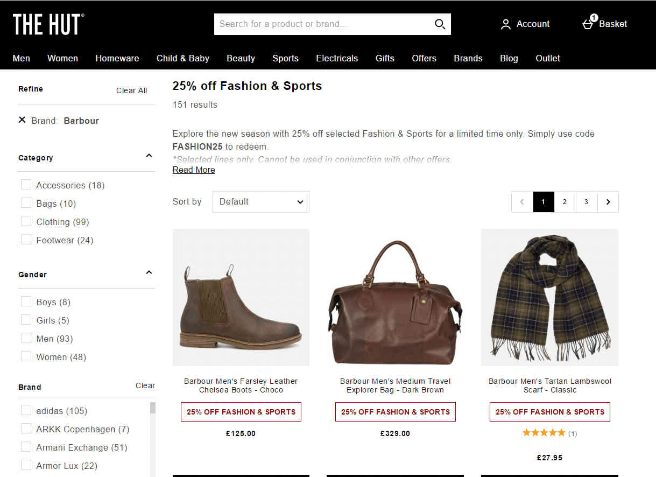Click the five-star rating on the Tartan Scarf

[544, 433]
